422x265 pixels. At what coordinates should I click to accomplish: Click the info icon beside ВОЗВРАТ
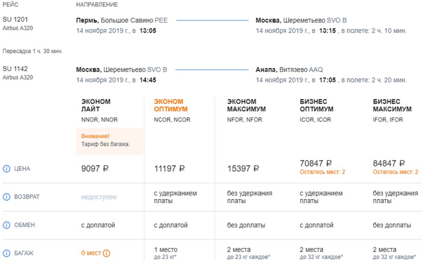7,197
